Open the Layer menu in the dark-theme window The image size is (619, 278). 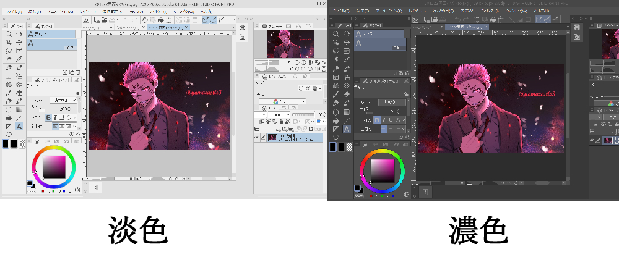tap(417, 11)
